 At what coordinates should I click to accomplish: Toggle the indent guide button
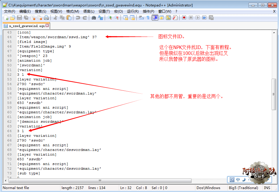[x=155, y=18]
